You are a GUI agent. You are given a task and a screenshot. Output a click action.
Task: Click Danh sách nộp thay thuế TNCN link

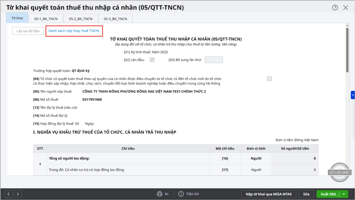[x=74, y=31]
